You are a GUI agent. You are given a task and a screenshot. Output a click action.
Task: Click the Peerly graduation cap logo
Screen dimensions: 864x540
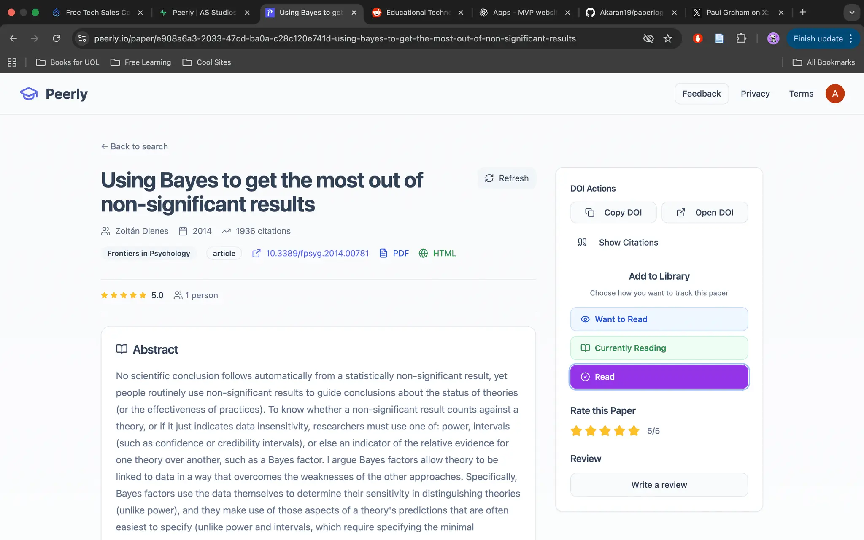29,94
